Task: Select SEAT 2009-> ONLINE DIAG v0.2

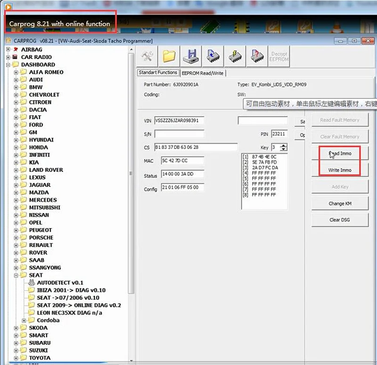Action: coord(79,305)
